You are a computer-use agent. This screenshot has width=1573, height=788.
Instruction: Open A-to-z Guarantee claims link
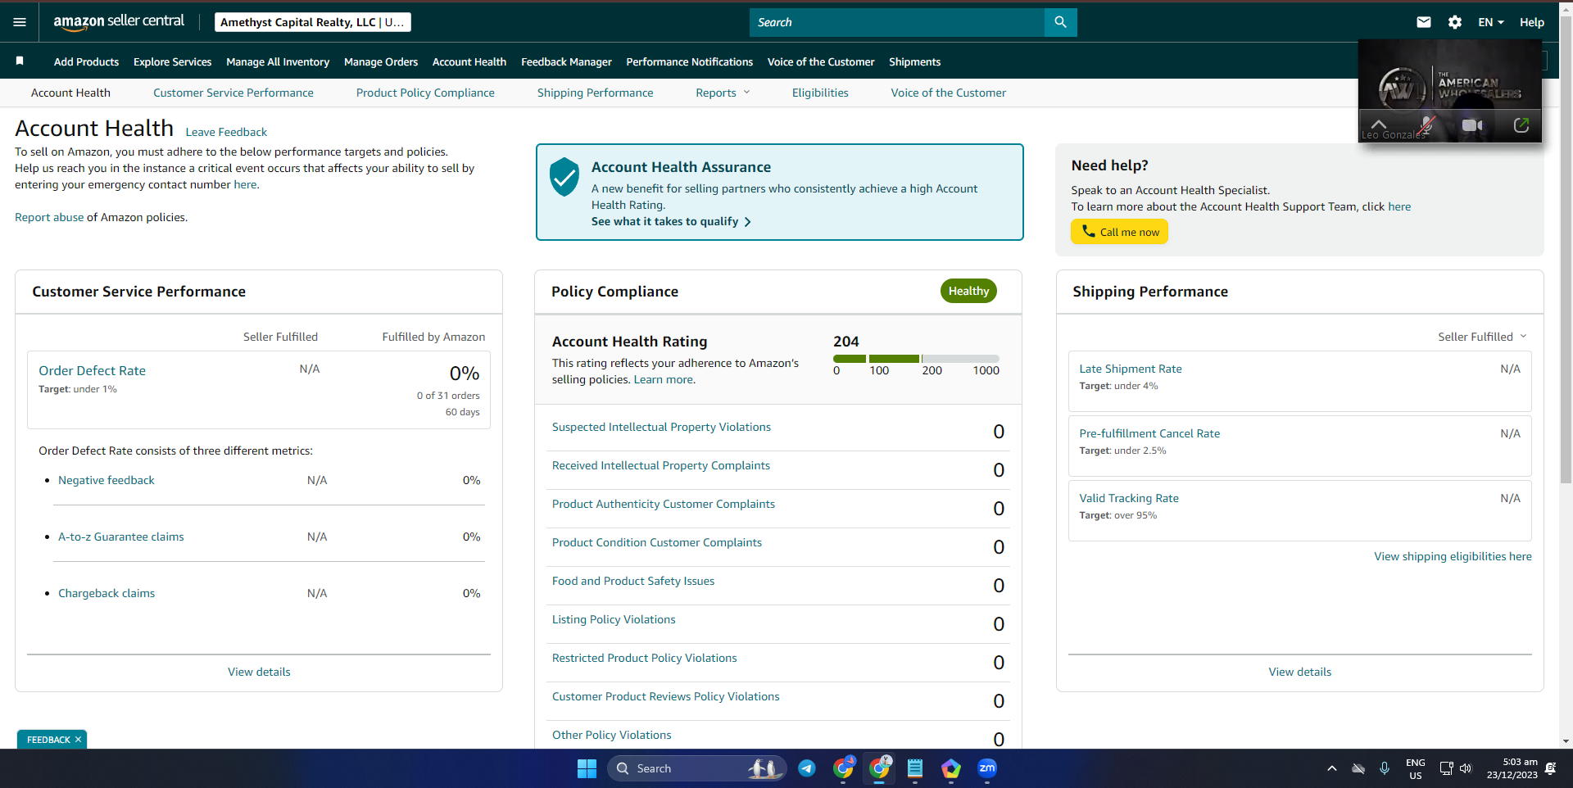click(x=121, y=537)
